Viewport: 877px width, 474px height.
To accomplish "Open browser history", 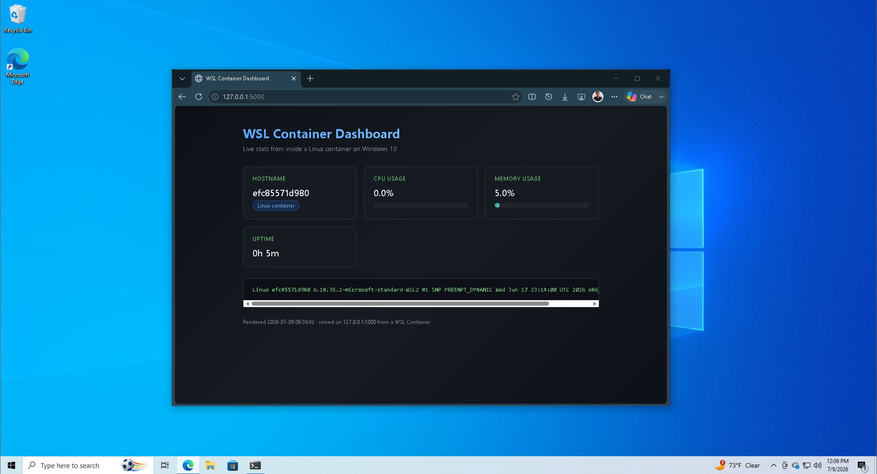I will [549, 97].
